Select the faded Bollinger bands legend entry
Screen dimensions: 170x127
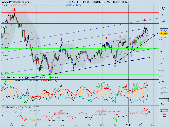(47, 5)
